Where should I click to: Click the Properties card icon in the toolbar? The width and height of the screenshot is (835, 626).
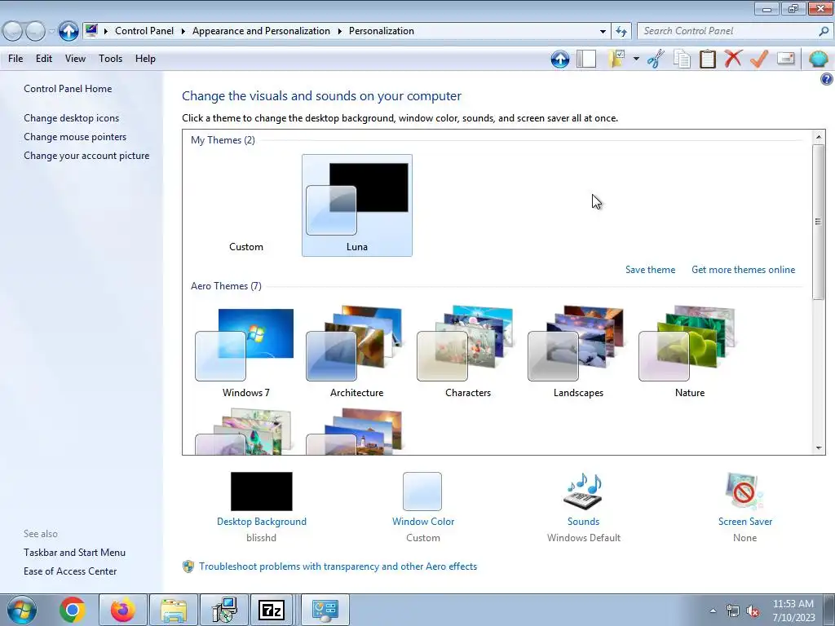[x=785, y=58]
